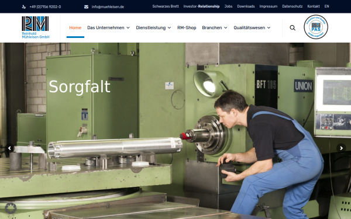Expand Qualitätswesen dropdown chevron
This screenshot has height=219, width=351.
(269, 27)
